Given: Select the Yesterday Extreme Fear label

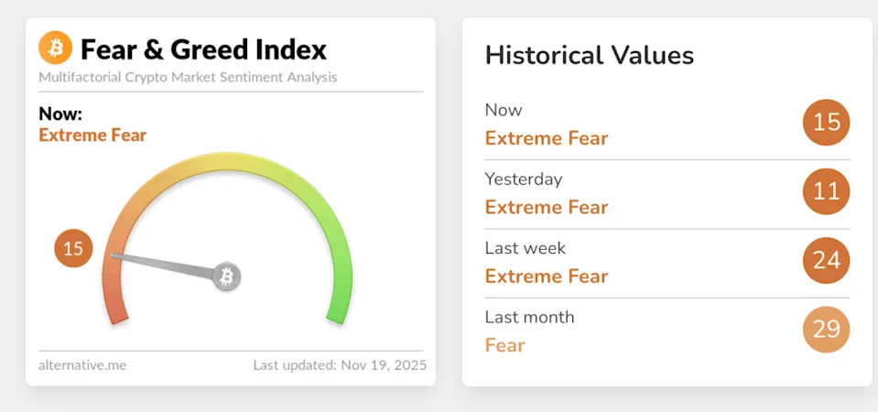Looking at the screenshot, I should (546, 207).
